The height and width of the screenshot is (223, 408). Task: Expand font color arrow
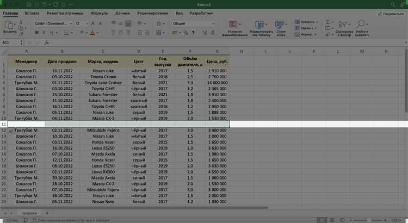coord(97,33)
